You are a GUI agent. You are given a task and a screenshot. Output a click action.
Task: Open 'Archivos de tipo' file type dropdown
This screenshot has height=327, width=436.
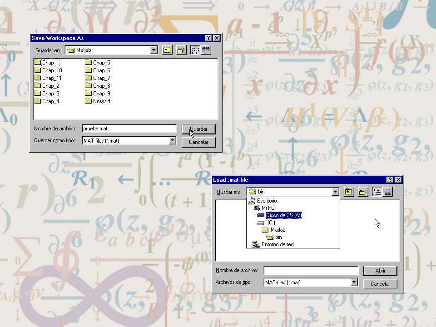[354, 282]
